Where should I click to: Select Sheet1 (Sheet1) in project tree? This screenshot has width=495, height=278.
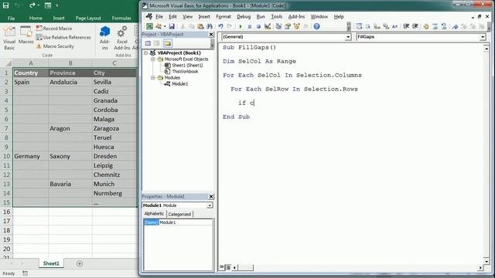tap(187, 65)
